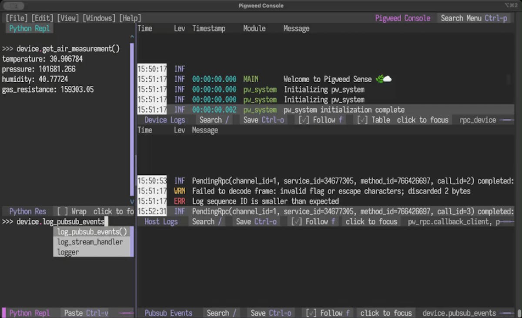Screen dimensions: 522x318
Task: Click the Lev column header in Host Logs
Action: pyautogui.click(x=180, y=130)
